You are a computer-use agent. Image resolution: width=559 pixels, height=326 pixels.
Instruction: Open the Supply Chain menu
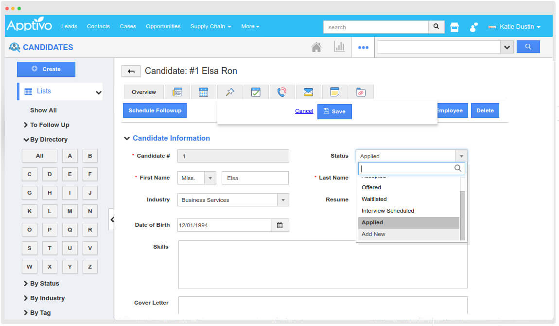210,26
